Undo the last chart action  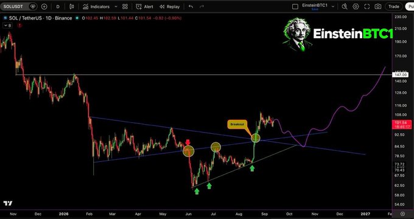click(x=191, y=7)
